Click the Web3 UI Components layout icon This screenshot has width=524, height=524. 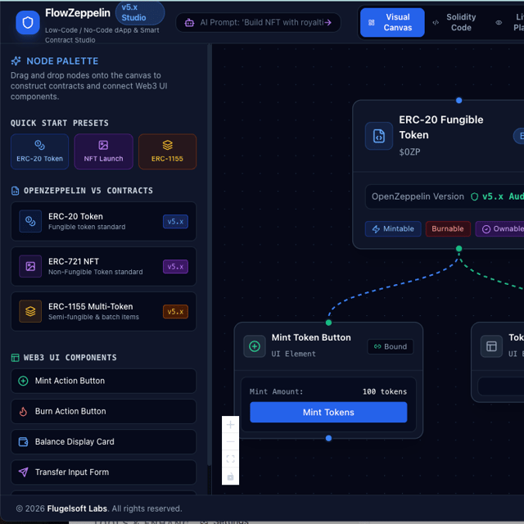[x=15, y=358]
